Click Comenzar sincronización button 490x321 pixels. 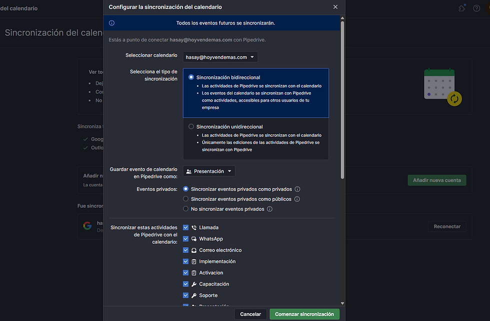coord(304,314)
